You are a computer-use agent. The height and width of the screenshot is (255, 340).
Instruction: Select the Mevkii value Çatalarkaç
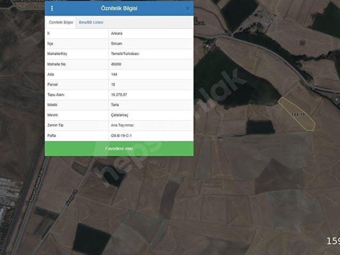[x=120, y=115]
